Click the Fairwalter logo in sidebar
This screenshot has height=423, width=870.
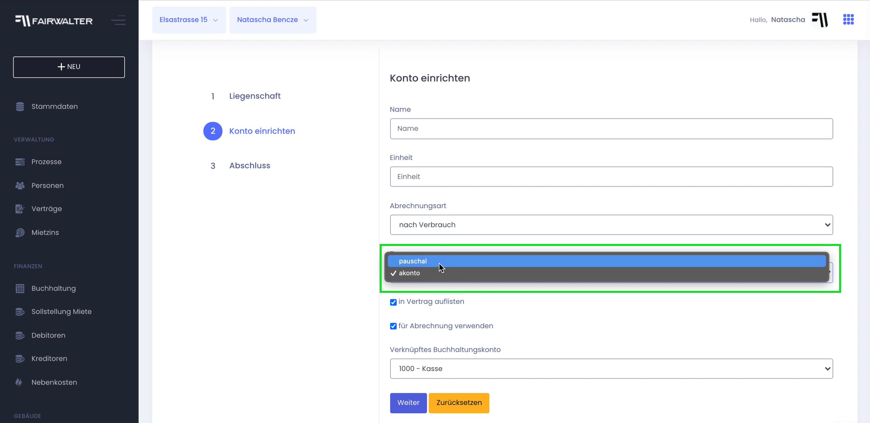[x=54, y=21]
